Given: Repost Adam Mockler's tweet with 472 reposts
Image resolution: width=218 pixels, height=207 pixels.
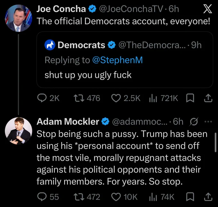Looking at the screenshot, I should 79,197.
